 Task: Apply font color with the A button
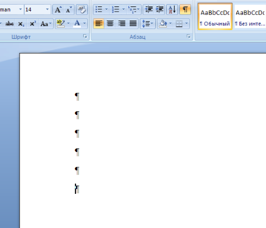(77, 24)
